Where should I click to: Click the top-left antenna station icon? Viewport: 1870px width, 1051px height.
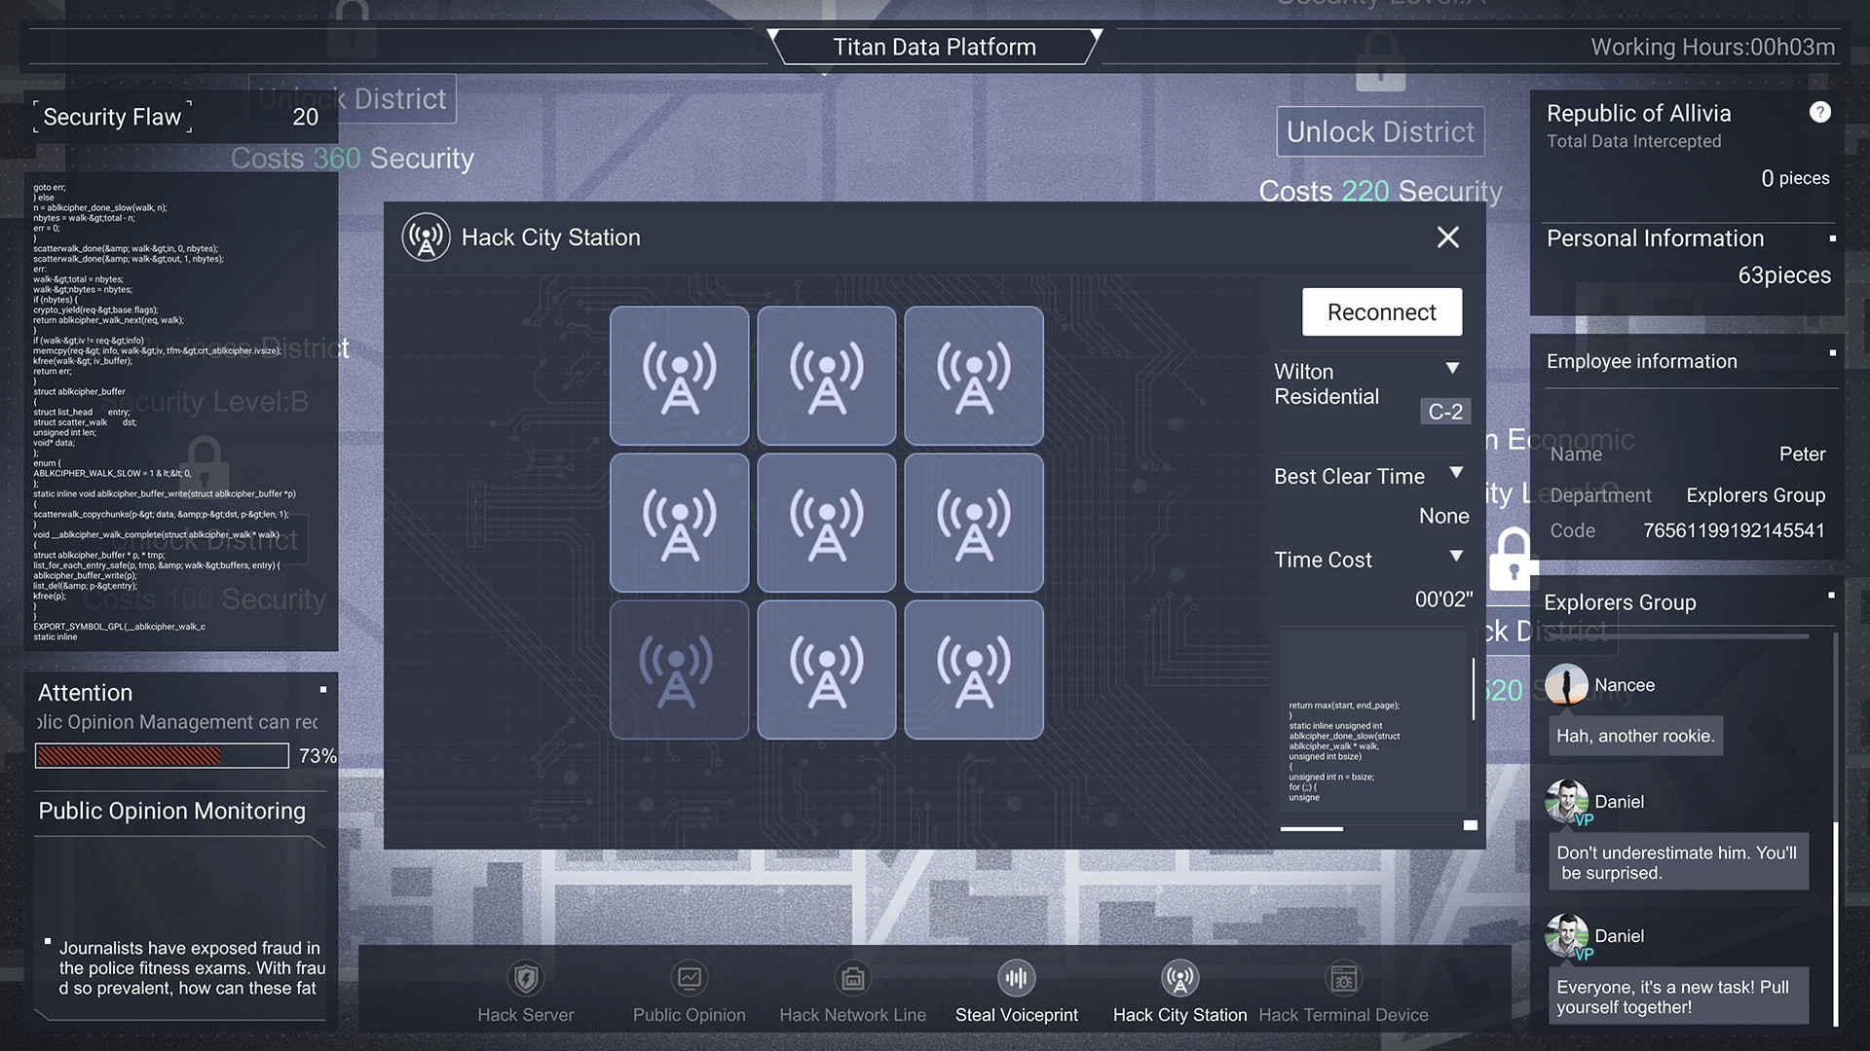coord(679,376)
